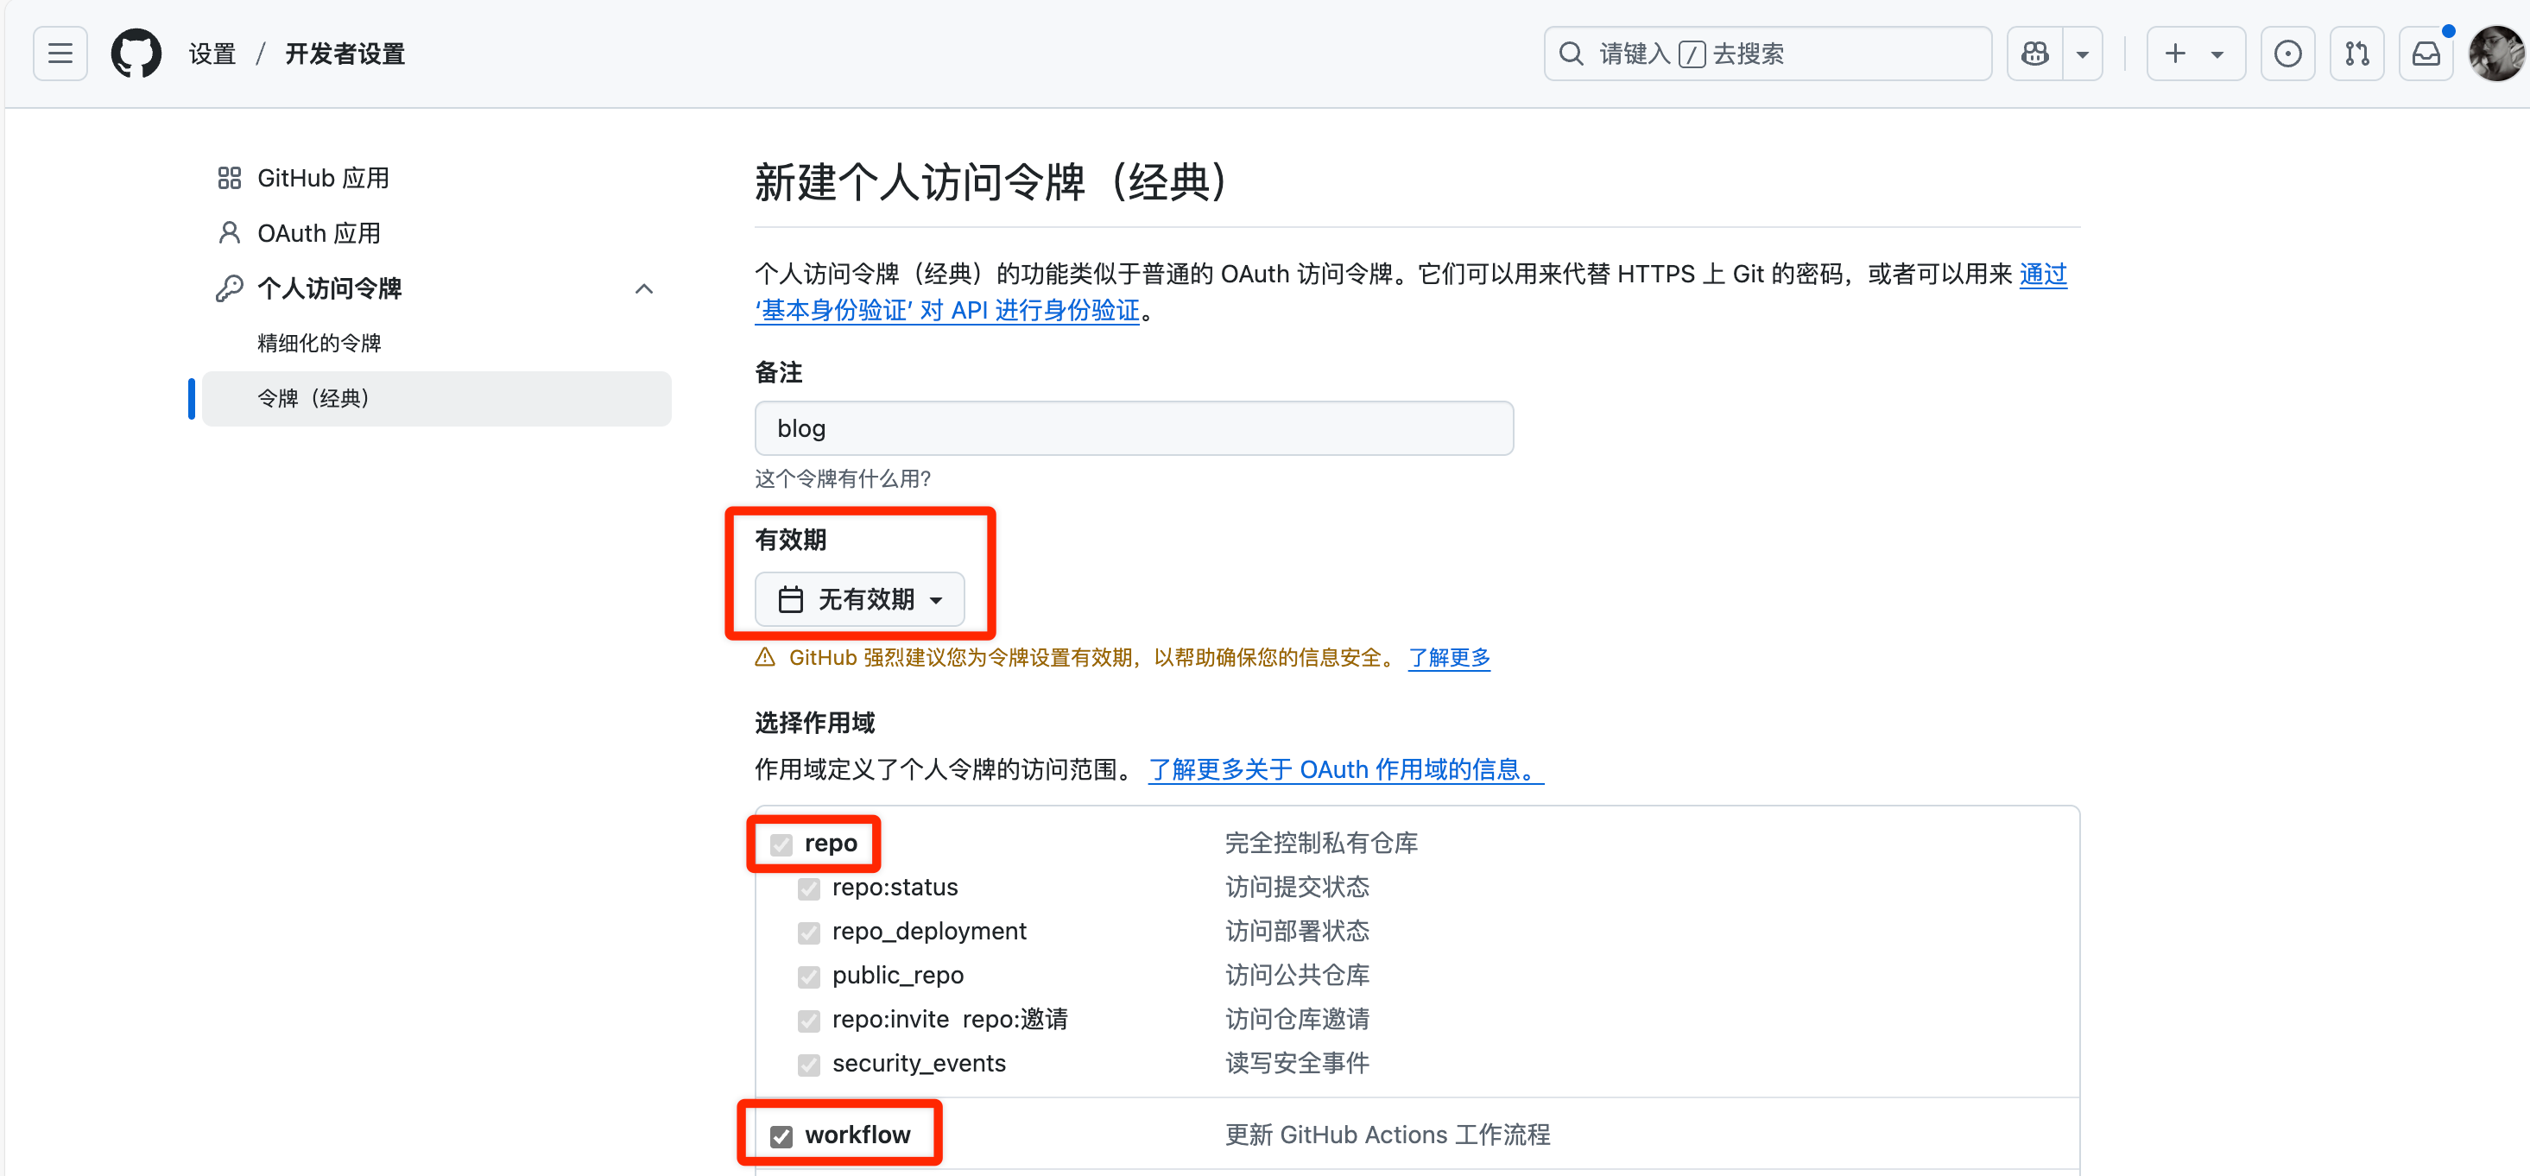Toggle the repo_deployment checkbox
2530x1176 pixels.
point(808,933)
